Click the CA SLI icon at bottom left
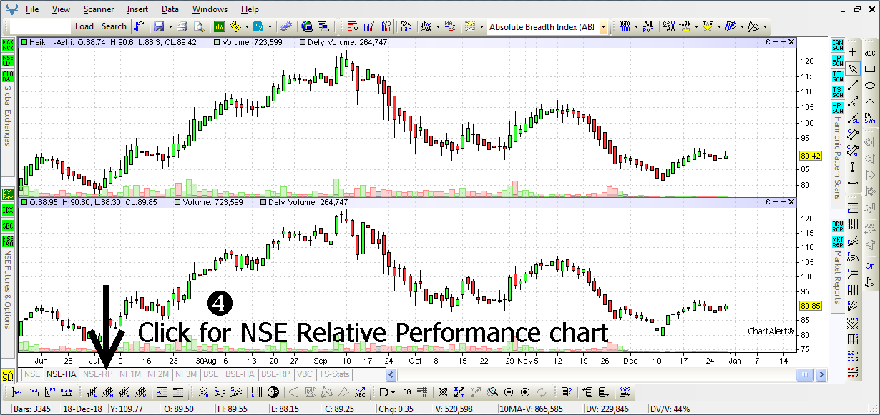 (8, 375)
